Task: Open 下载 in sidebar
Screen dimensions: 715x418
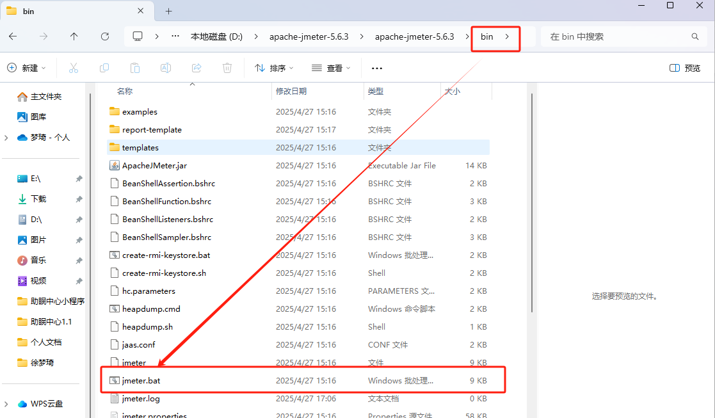Action: click(x=31, y=198)
